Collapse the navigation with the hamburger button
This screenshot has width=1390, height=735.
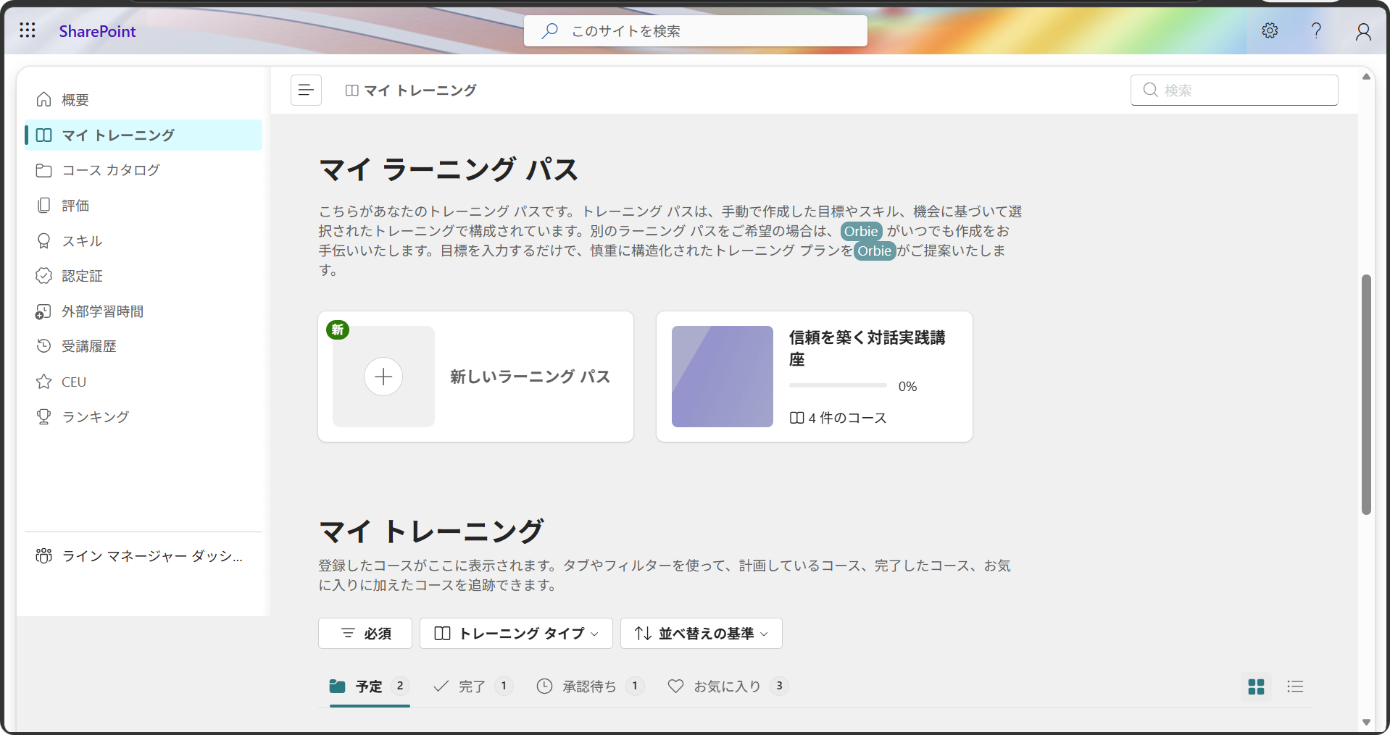pyautogui.click(x=306, y=90)
